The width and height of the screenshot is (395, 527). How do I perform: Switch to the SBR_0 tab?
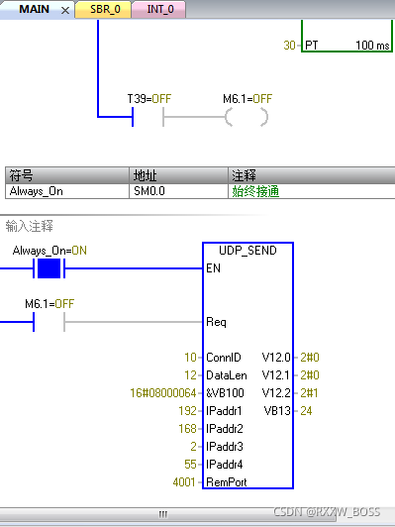coord(103,9)
